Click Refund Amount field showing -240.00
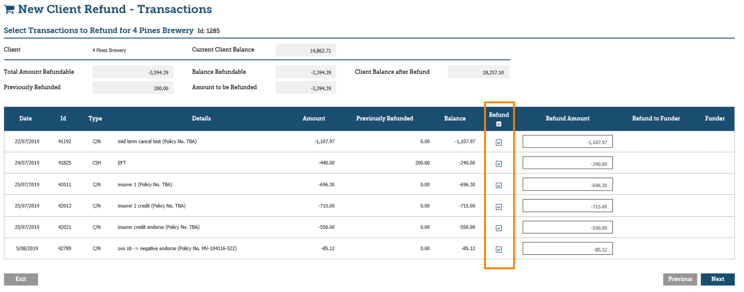 pyautogui.click(x=567, y=163)
